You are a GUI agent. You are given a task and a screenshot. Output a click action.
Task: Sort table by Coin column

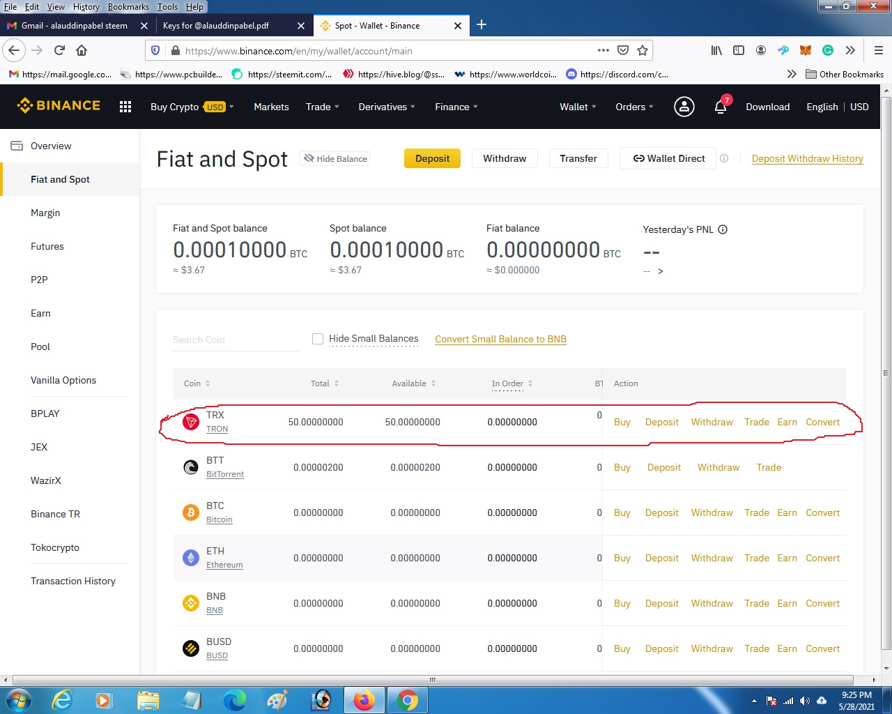(x=197, y=383)
